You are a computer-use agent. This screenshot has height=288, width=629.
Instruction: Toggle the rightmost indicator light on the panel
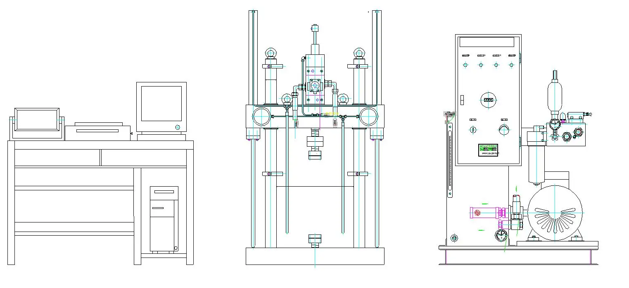point(511,65)
